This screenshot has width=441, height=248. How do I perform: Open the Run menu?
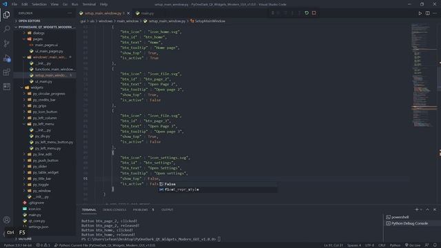coord(74,4)
